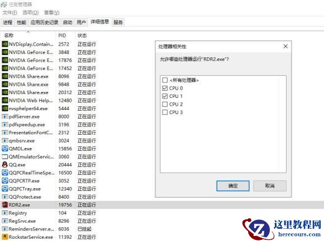Screen dimensions: 324x241
Task: Select the 详细信息 tab
Action: tap(99, 22)
